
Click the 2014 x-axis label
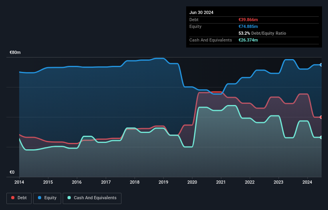click(x=19, y=182)
